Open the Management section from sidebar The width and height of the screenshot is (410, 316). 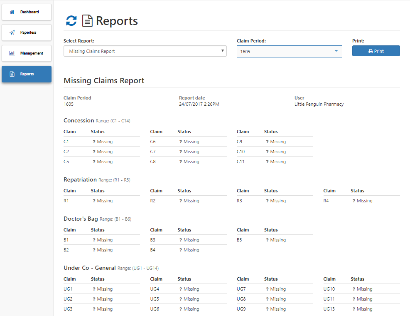click(x=26, y=53)
